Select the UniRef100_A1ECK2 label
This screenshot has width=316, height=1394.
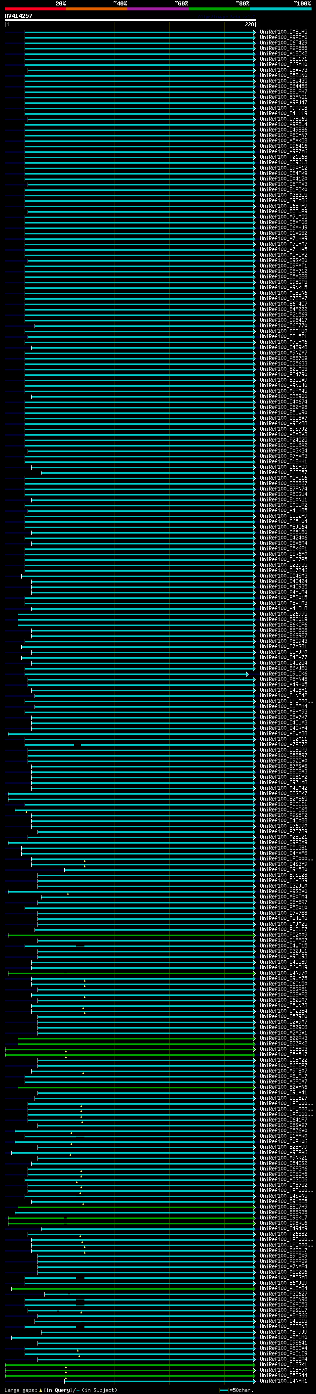tap(283, 53)
